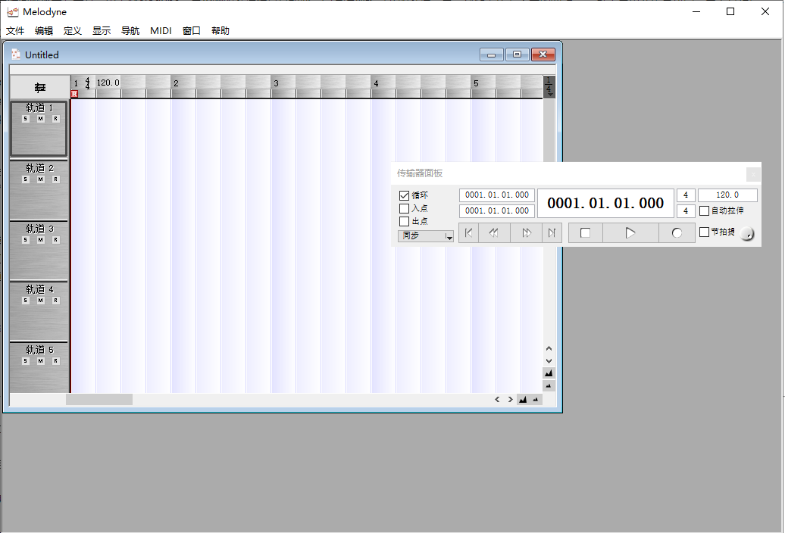Click the scroll left arrow
This screenshot has height=533, width=785.
click(496, 400)
